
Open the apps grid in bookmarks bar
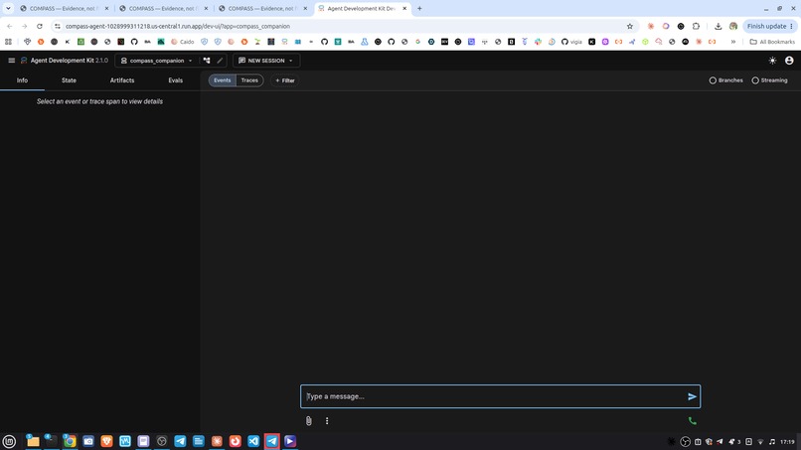(8, 42)
